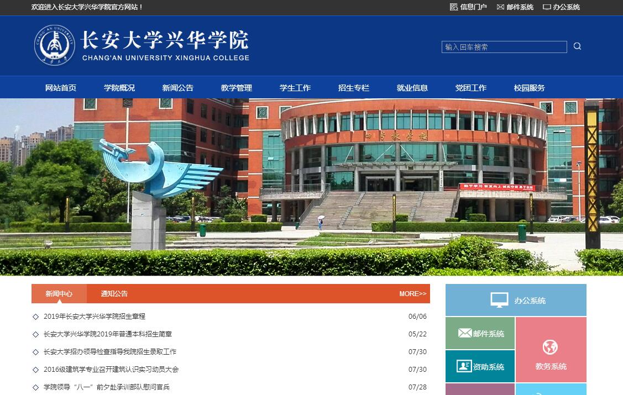Open 就业信息 navigation item
This screenshot has width=623, height=395.
pos(412,88)
